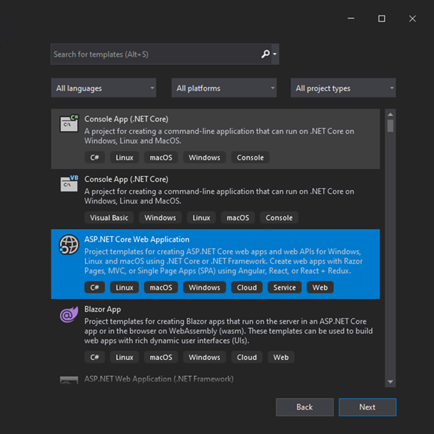Close the dialog window
Image resolution: width=434 pixels, height=434 pixels.
click(412, 18)
